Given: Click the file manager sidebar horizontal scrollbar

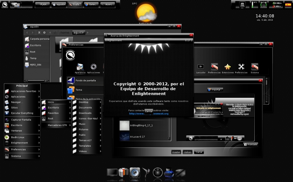Looking at the screenshot, I should coord(37,80).
